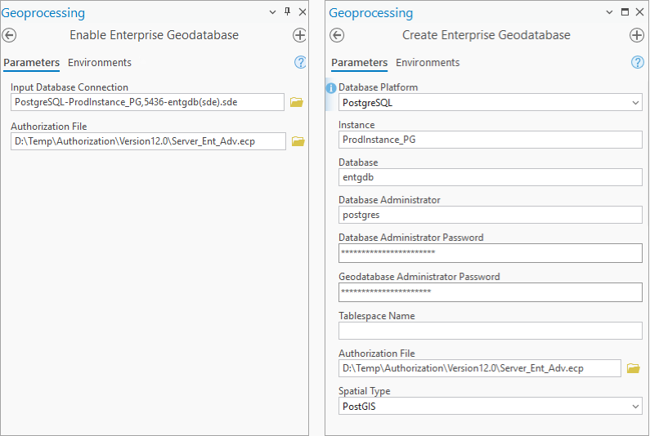Open help for Create Enterprise Geodatabase tool
Screen dimensions: 650x436
point(638,63)
